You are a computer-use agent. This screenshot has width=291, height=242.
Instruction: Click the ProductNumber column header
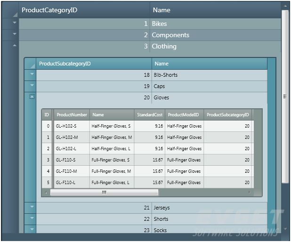[72, 115]
